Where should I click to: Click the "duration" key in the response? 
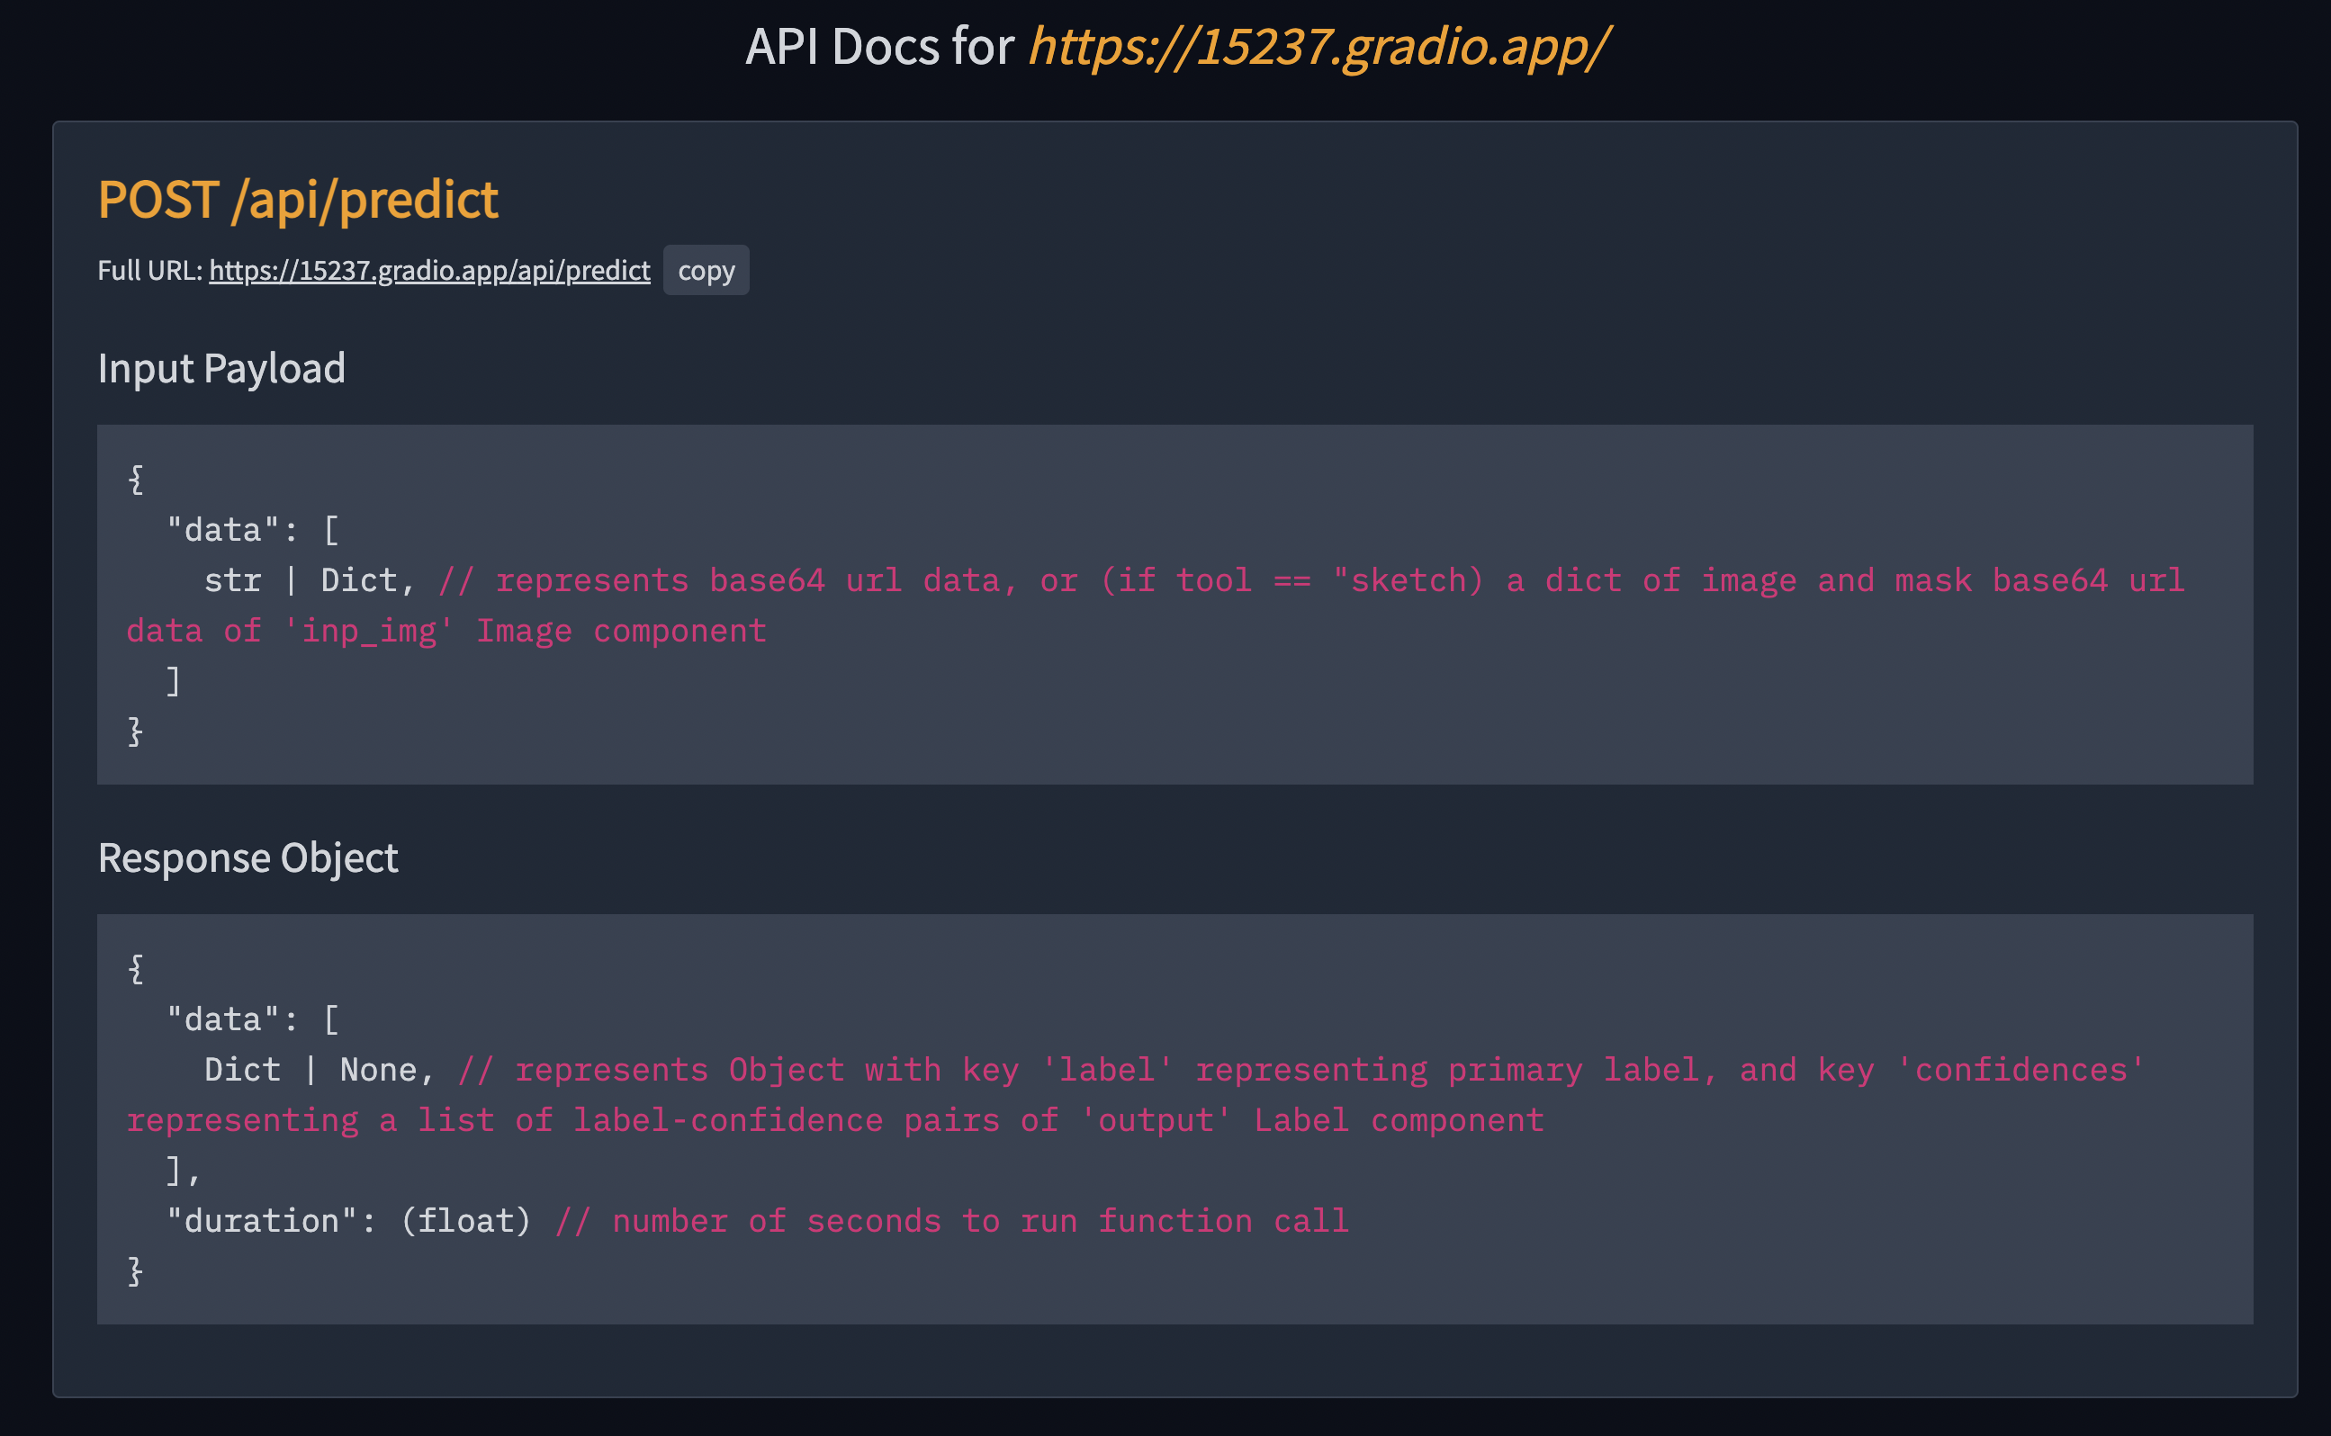tap(261, 1221)
